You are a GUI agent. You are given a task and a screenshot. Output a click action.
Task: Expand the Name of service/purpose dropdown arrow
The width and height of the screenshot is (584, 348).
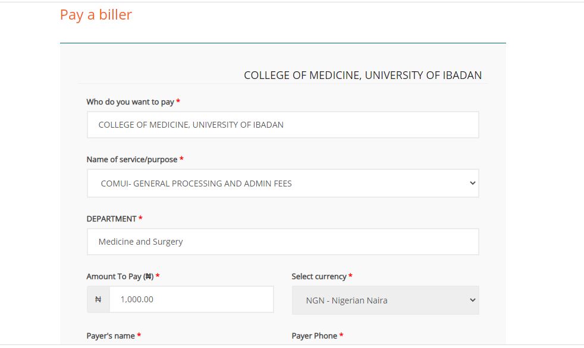coord(472,184)
